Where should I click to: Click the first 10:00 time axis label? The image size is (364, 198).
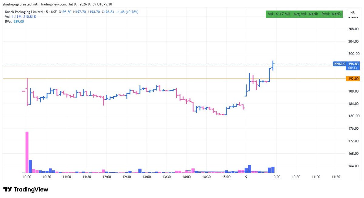27,177
